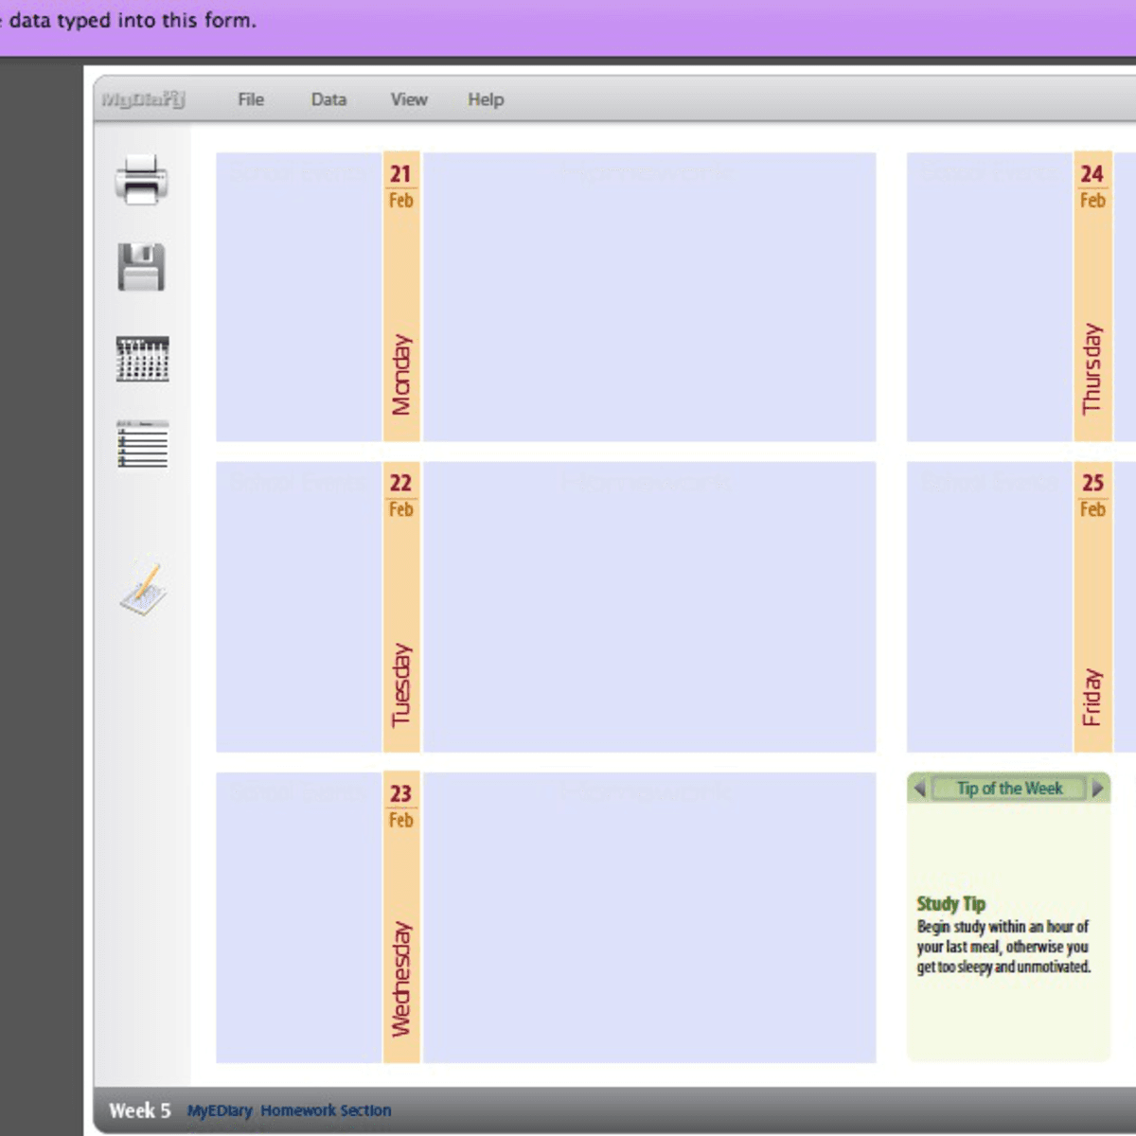The image size is (1136, 1136).
Task: Expand the View menu
Action: click(x=409, y=99)
